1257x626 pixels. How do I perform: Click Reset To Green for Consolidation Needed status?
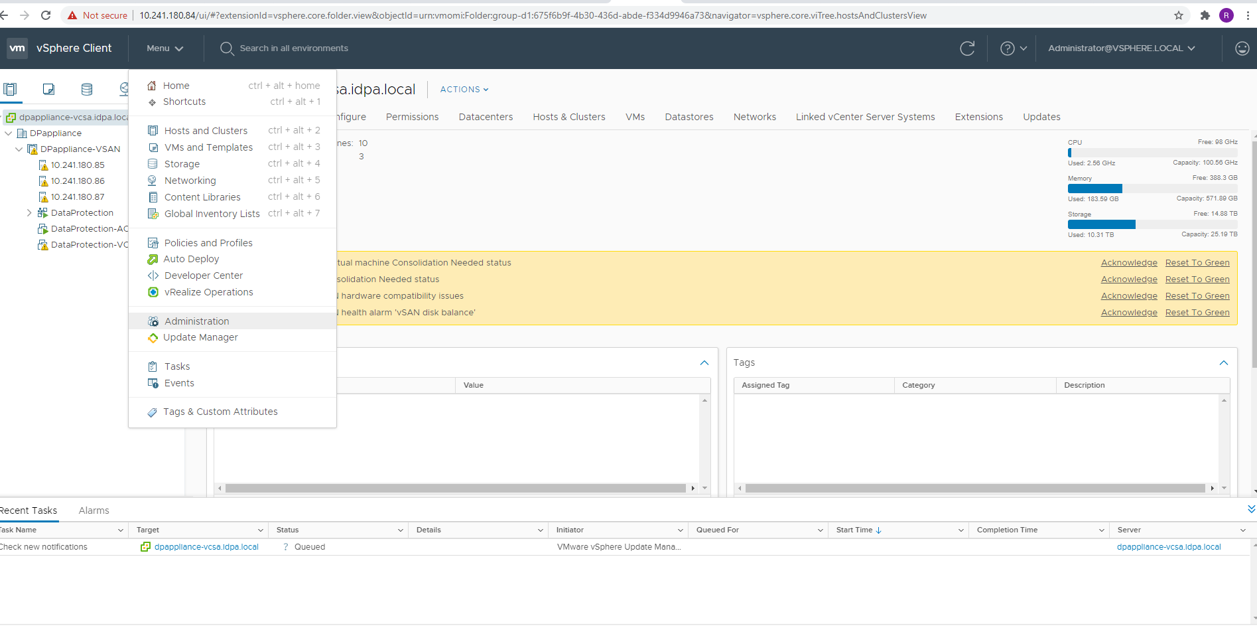(1197, 279)
